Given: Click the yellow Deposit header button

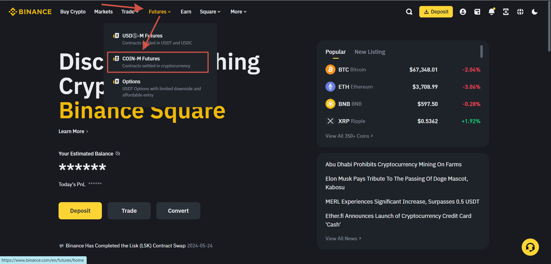Looking at the screenshot, I should click(436, 12).
